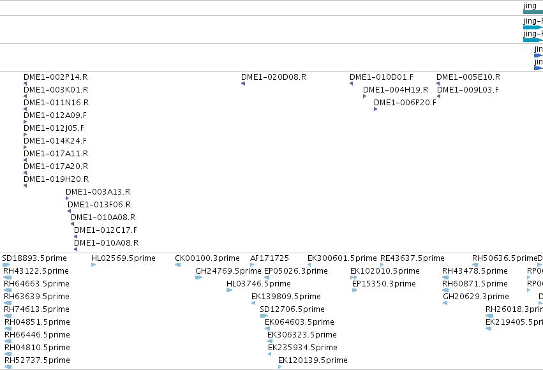Select the DME1-010D01.F purple arrow
Screen dimensions: 543x370
[x=351, y=84]
